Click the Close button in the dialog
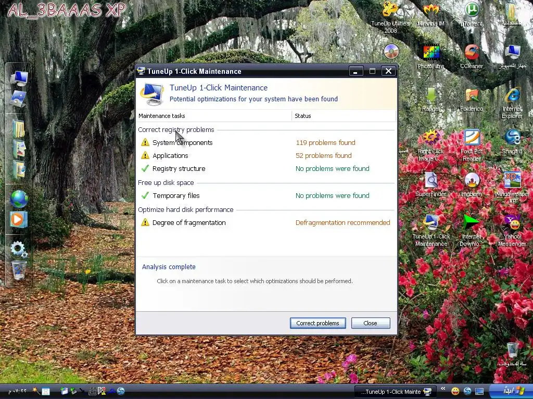The height and width of the screenshot is (399, 533). 370,323
